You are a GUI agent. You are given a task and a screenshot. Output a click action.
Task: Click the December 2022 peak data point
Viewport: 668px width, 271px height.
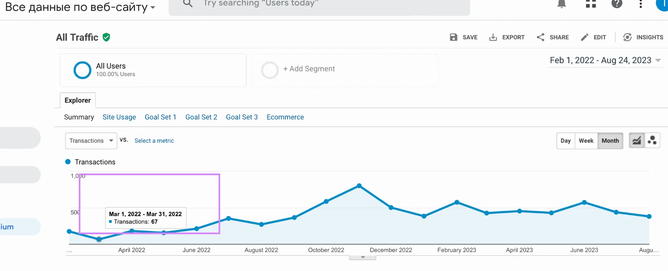click(x=359, y=186)
